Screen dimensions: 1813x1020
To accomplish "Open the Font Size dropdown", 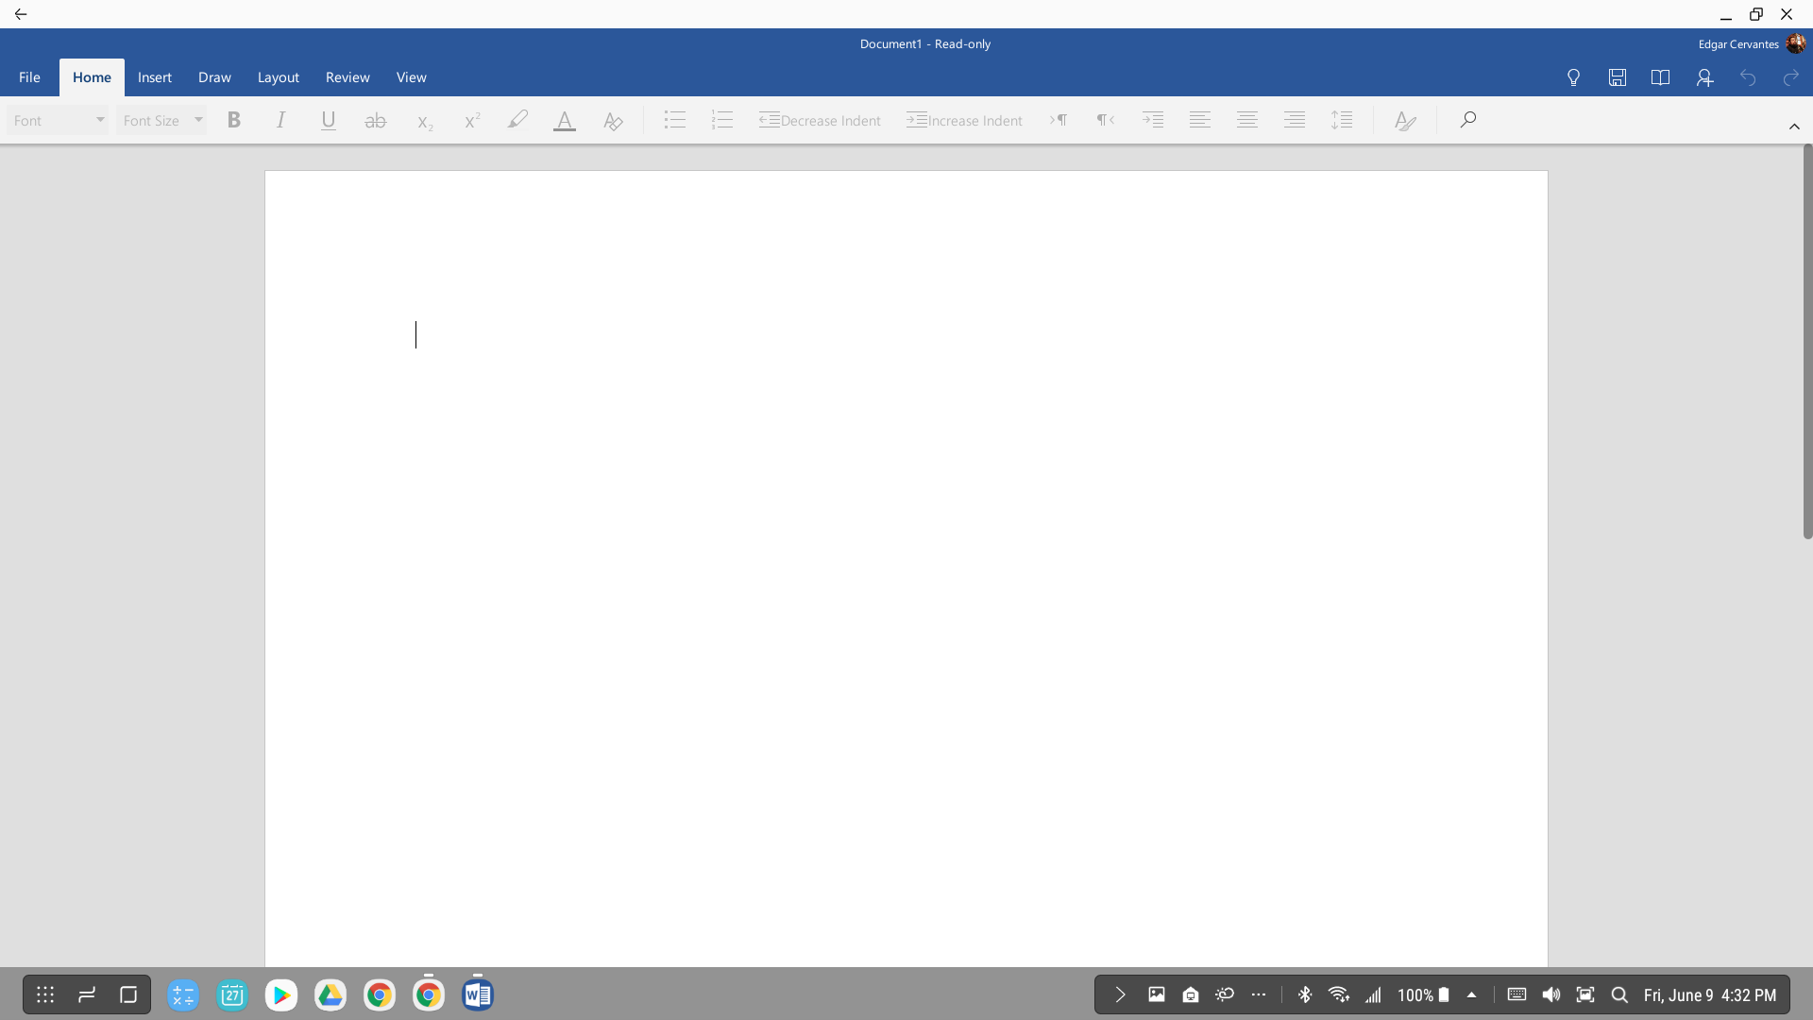I will click(161, 120).
